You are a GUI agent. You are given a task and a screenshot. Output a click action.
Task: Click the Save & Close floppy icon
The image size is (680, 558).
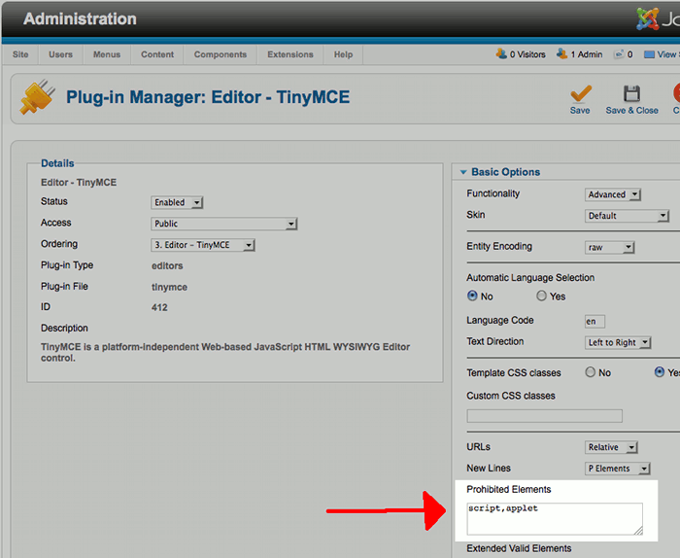click(631, 94)
